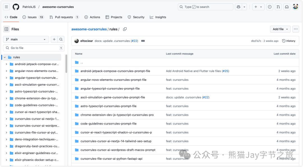This screenshot has width=303, height=167.
Task: Copy the path using the copy icon
Action: (x=125, y=29)
